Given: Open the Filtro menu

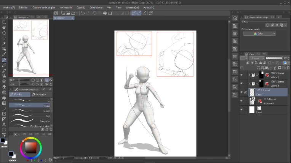Looking at the screenshot, I should point(118,8).
